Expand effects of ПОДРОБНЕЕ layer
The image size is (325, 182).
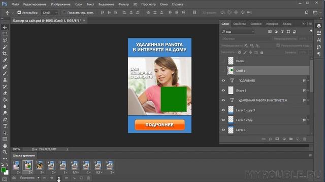coord(308,81)
